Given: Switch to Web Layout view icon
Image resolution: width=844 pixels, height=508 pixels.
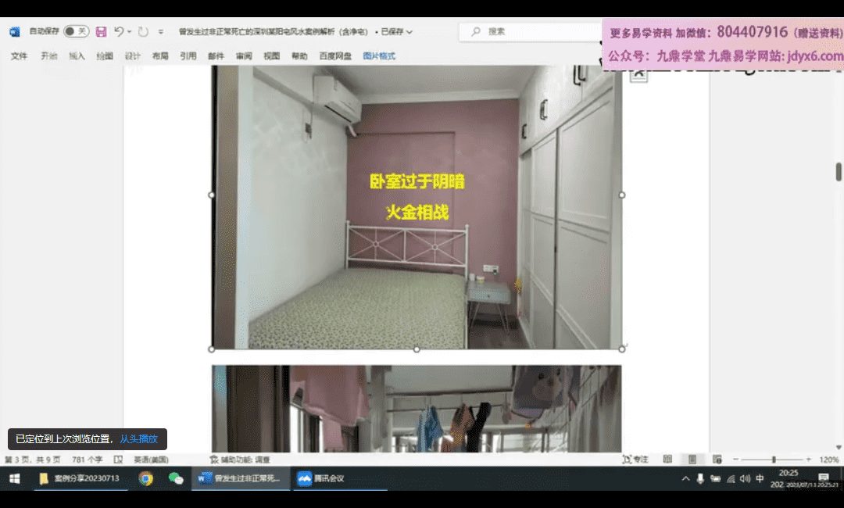Looking at the screenshot, I should [717, 460].
